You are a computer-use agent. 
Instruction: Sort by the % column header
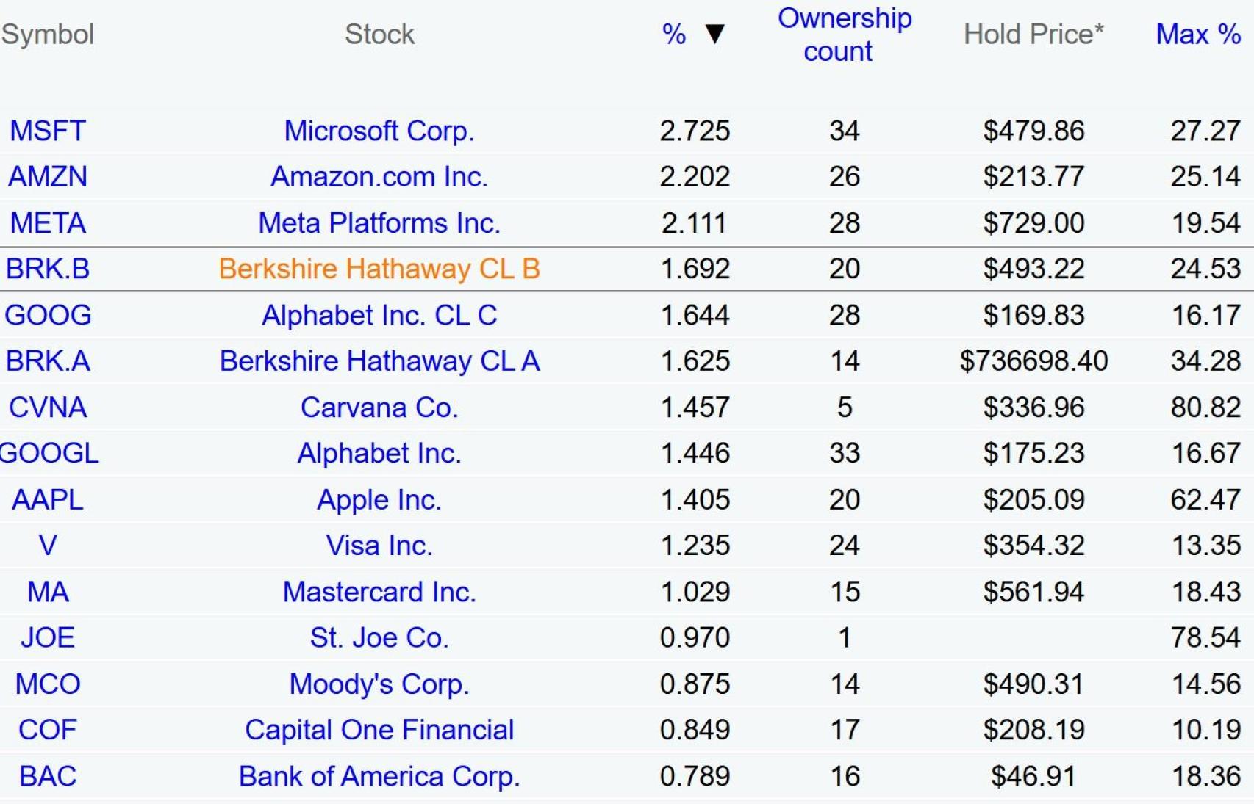pyautogui.click(x=674, y=34)
